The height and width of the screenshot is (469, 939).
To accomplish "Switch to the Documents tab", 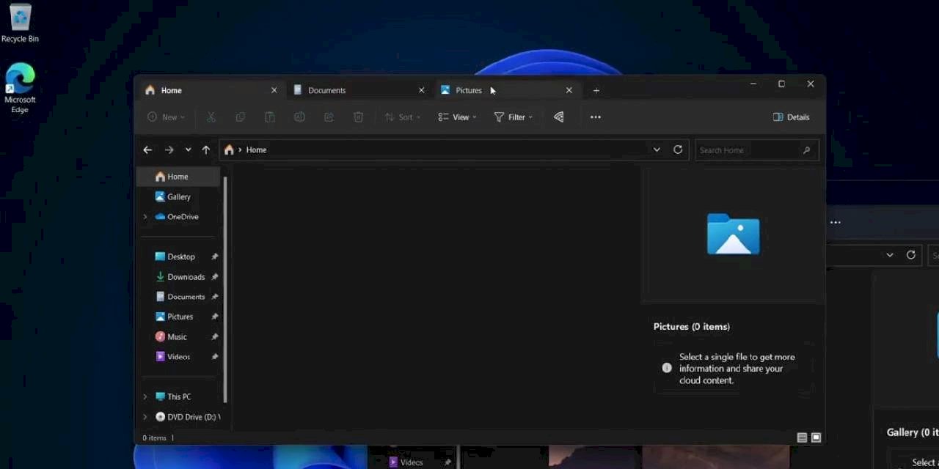I will pos(327,89).
